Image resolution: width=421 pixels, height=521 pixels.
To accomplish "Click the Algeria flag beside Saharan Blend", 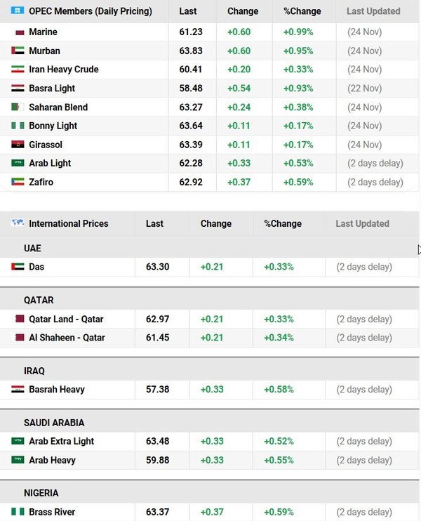I will [x=18, y=107].
